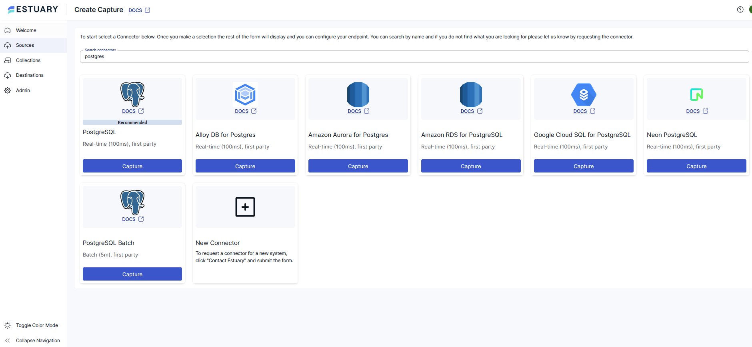
Task: Click Capture for Neon PostgreSQL
Action: point(696,166)
